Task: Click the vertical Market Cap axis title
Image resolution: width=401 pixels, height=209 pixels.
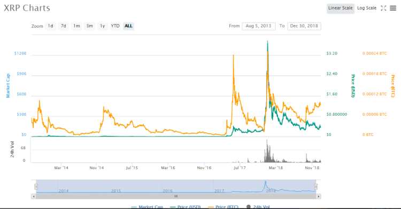Action: coord(8,86)
